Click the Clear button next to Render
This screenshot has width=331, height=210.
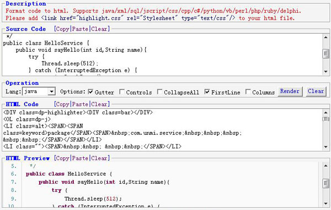[316, 91]
